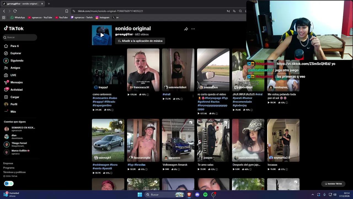Open the LIVE section
This screenshot has height=199, width=353.
tap(10, 75)
